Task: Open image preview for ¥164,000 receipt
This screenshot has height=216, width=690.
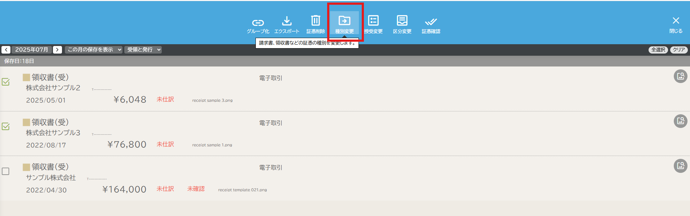Action: [680, 166]
